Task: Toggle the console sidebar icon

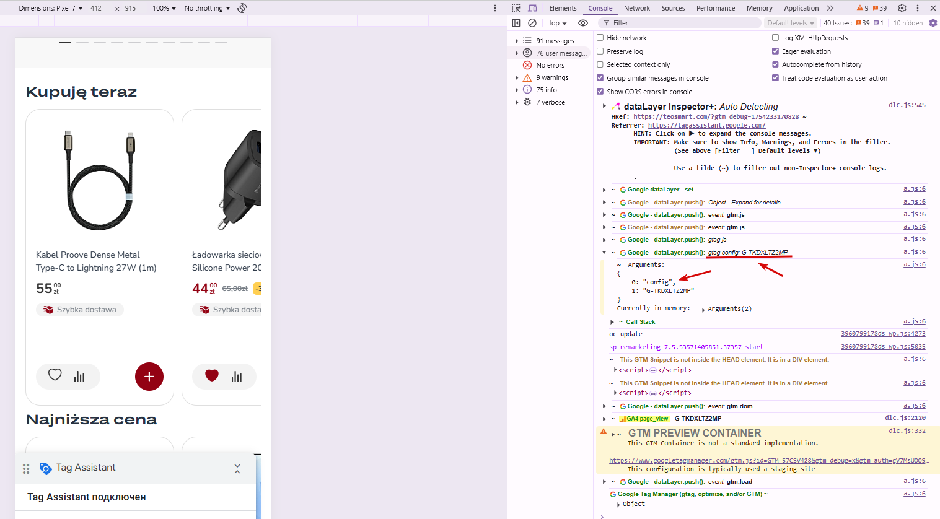Action: [x=516, y=23]
